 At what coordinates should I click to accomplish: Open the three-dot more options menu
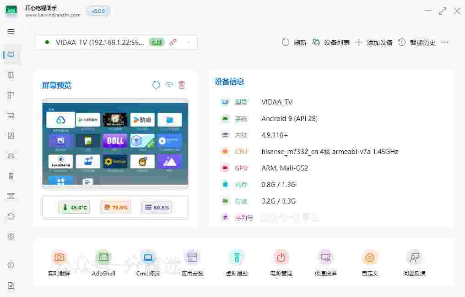(x=445, y=42)
